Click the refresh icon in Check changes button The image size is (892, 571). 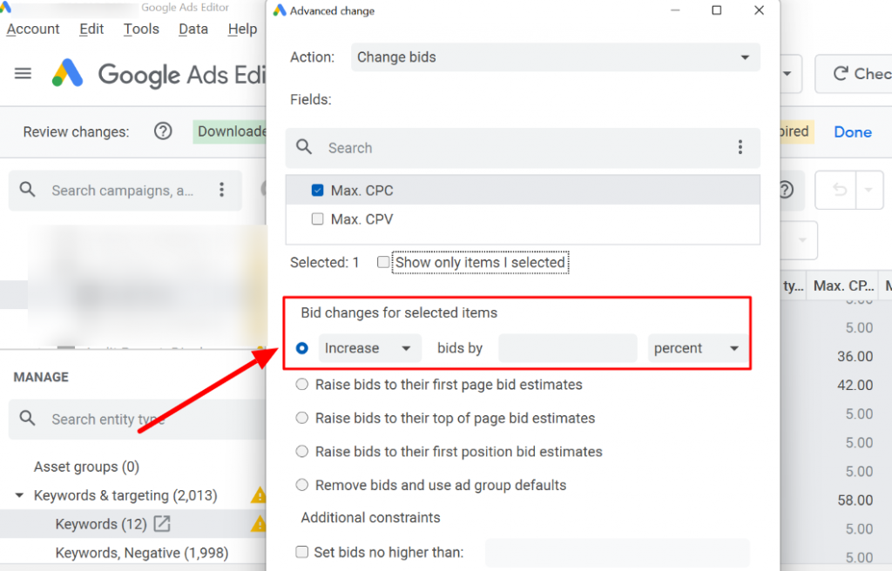tap(841, 73)
